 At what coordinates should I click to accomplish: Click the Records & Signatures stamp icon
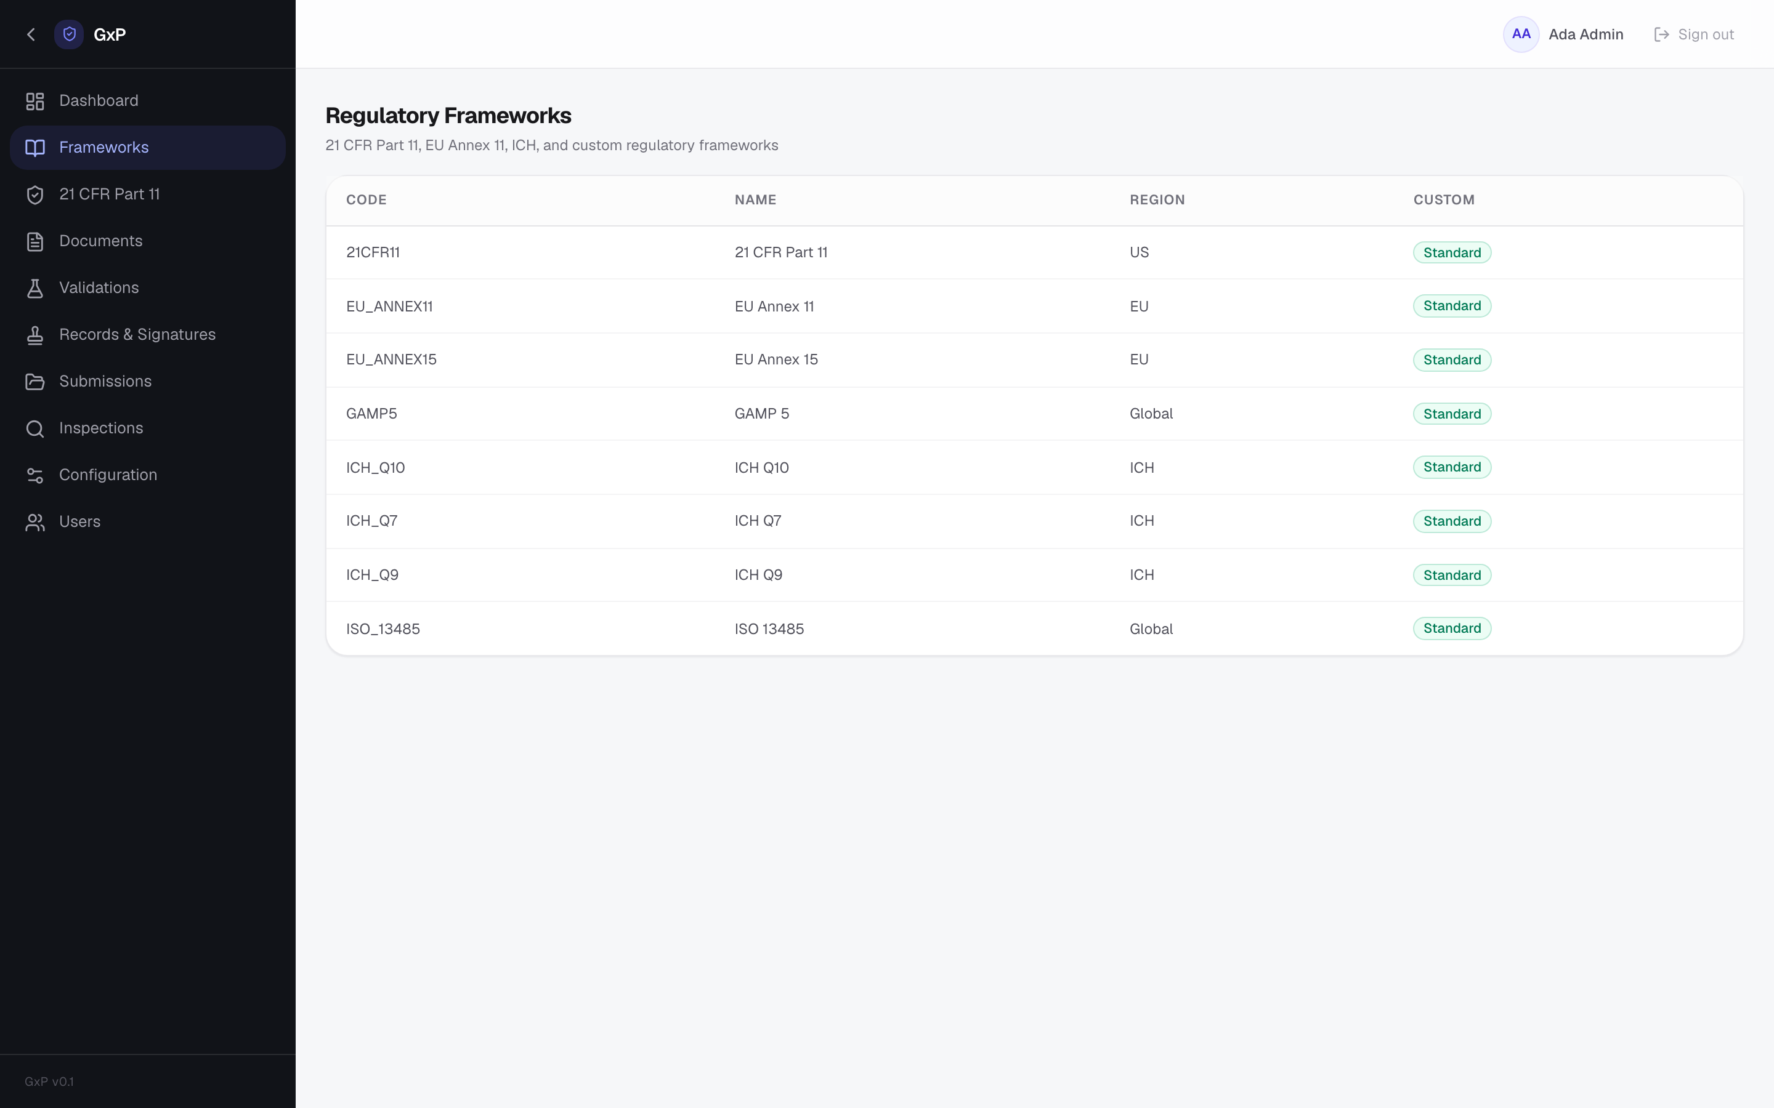35,335
